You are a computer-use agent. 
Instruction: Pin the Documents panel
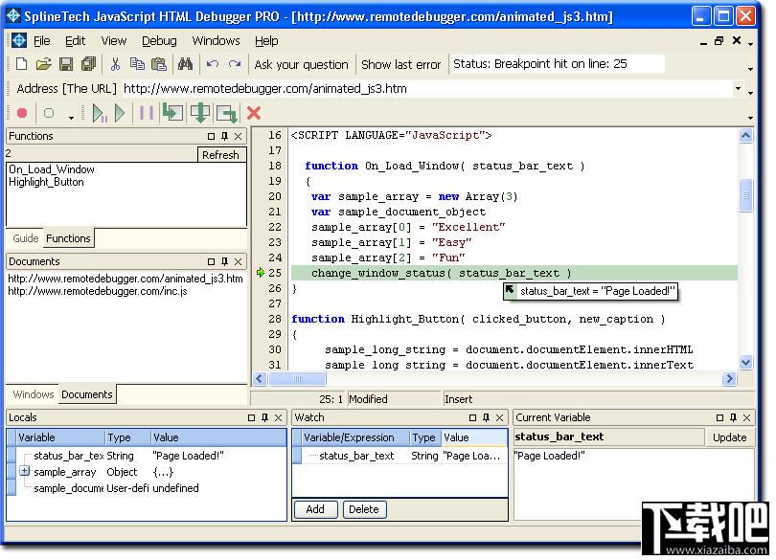225,261
